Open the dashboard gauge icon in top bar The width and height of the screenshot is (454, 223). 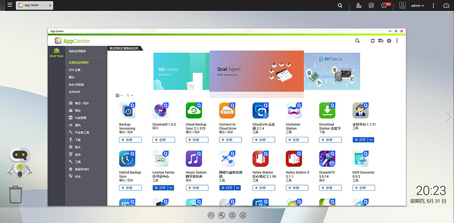point(445,6)
